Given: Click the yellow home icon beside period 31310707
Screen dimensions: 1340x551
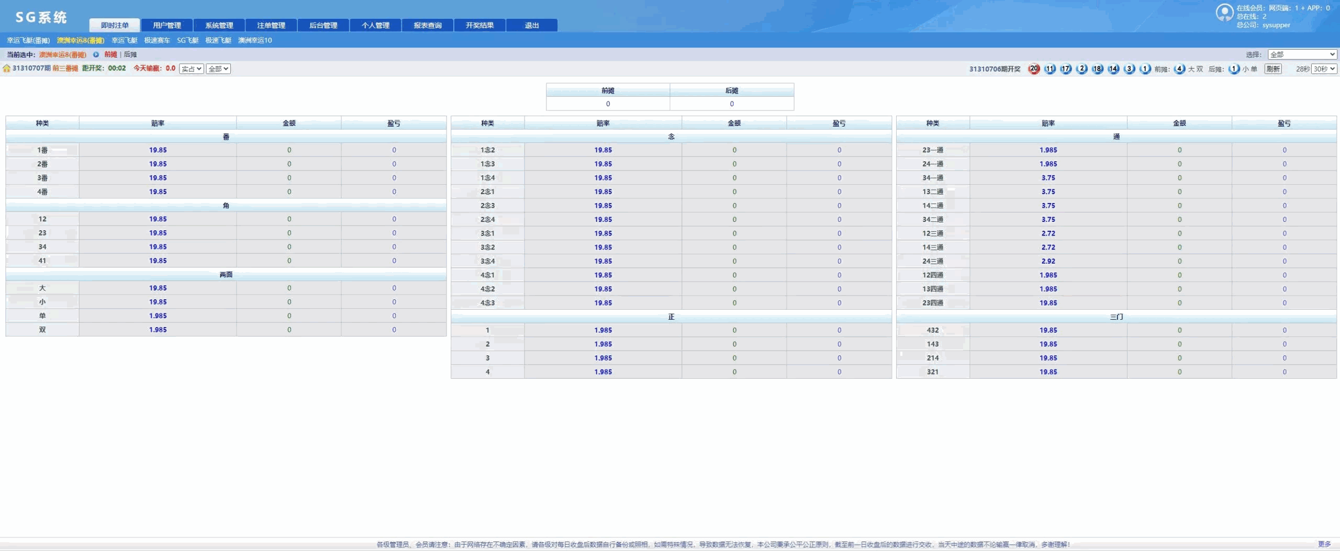Looking at the screenshot, I should (x=6, y=69).
